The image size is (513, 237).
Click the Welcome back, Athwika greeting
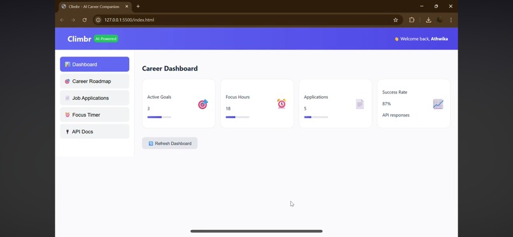point(421,39)
